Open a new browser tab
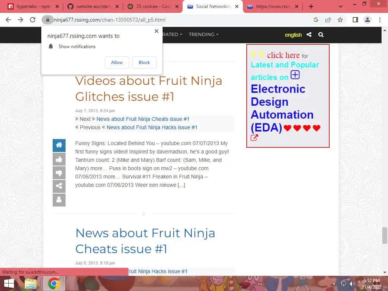Viewport: 388px width, 291px height. (x=311, y=7)
